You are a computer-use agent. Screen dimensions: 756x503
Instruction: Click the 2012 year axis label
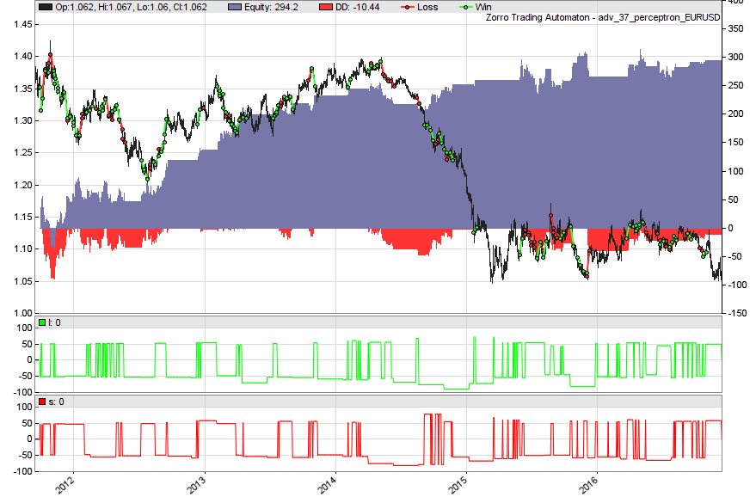[65, 484]
